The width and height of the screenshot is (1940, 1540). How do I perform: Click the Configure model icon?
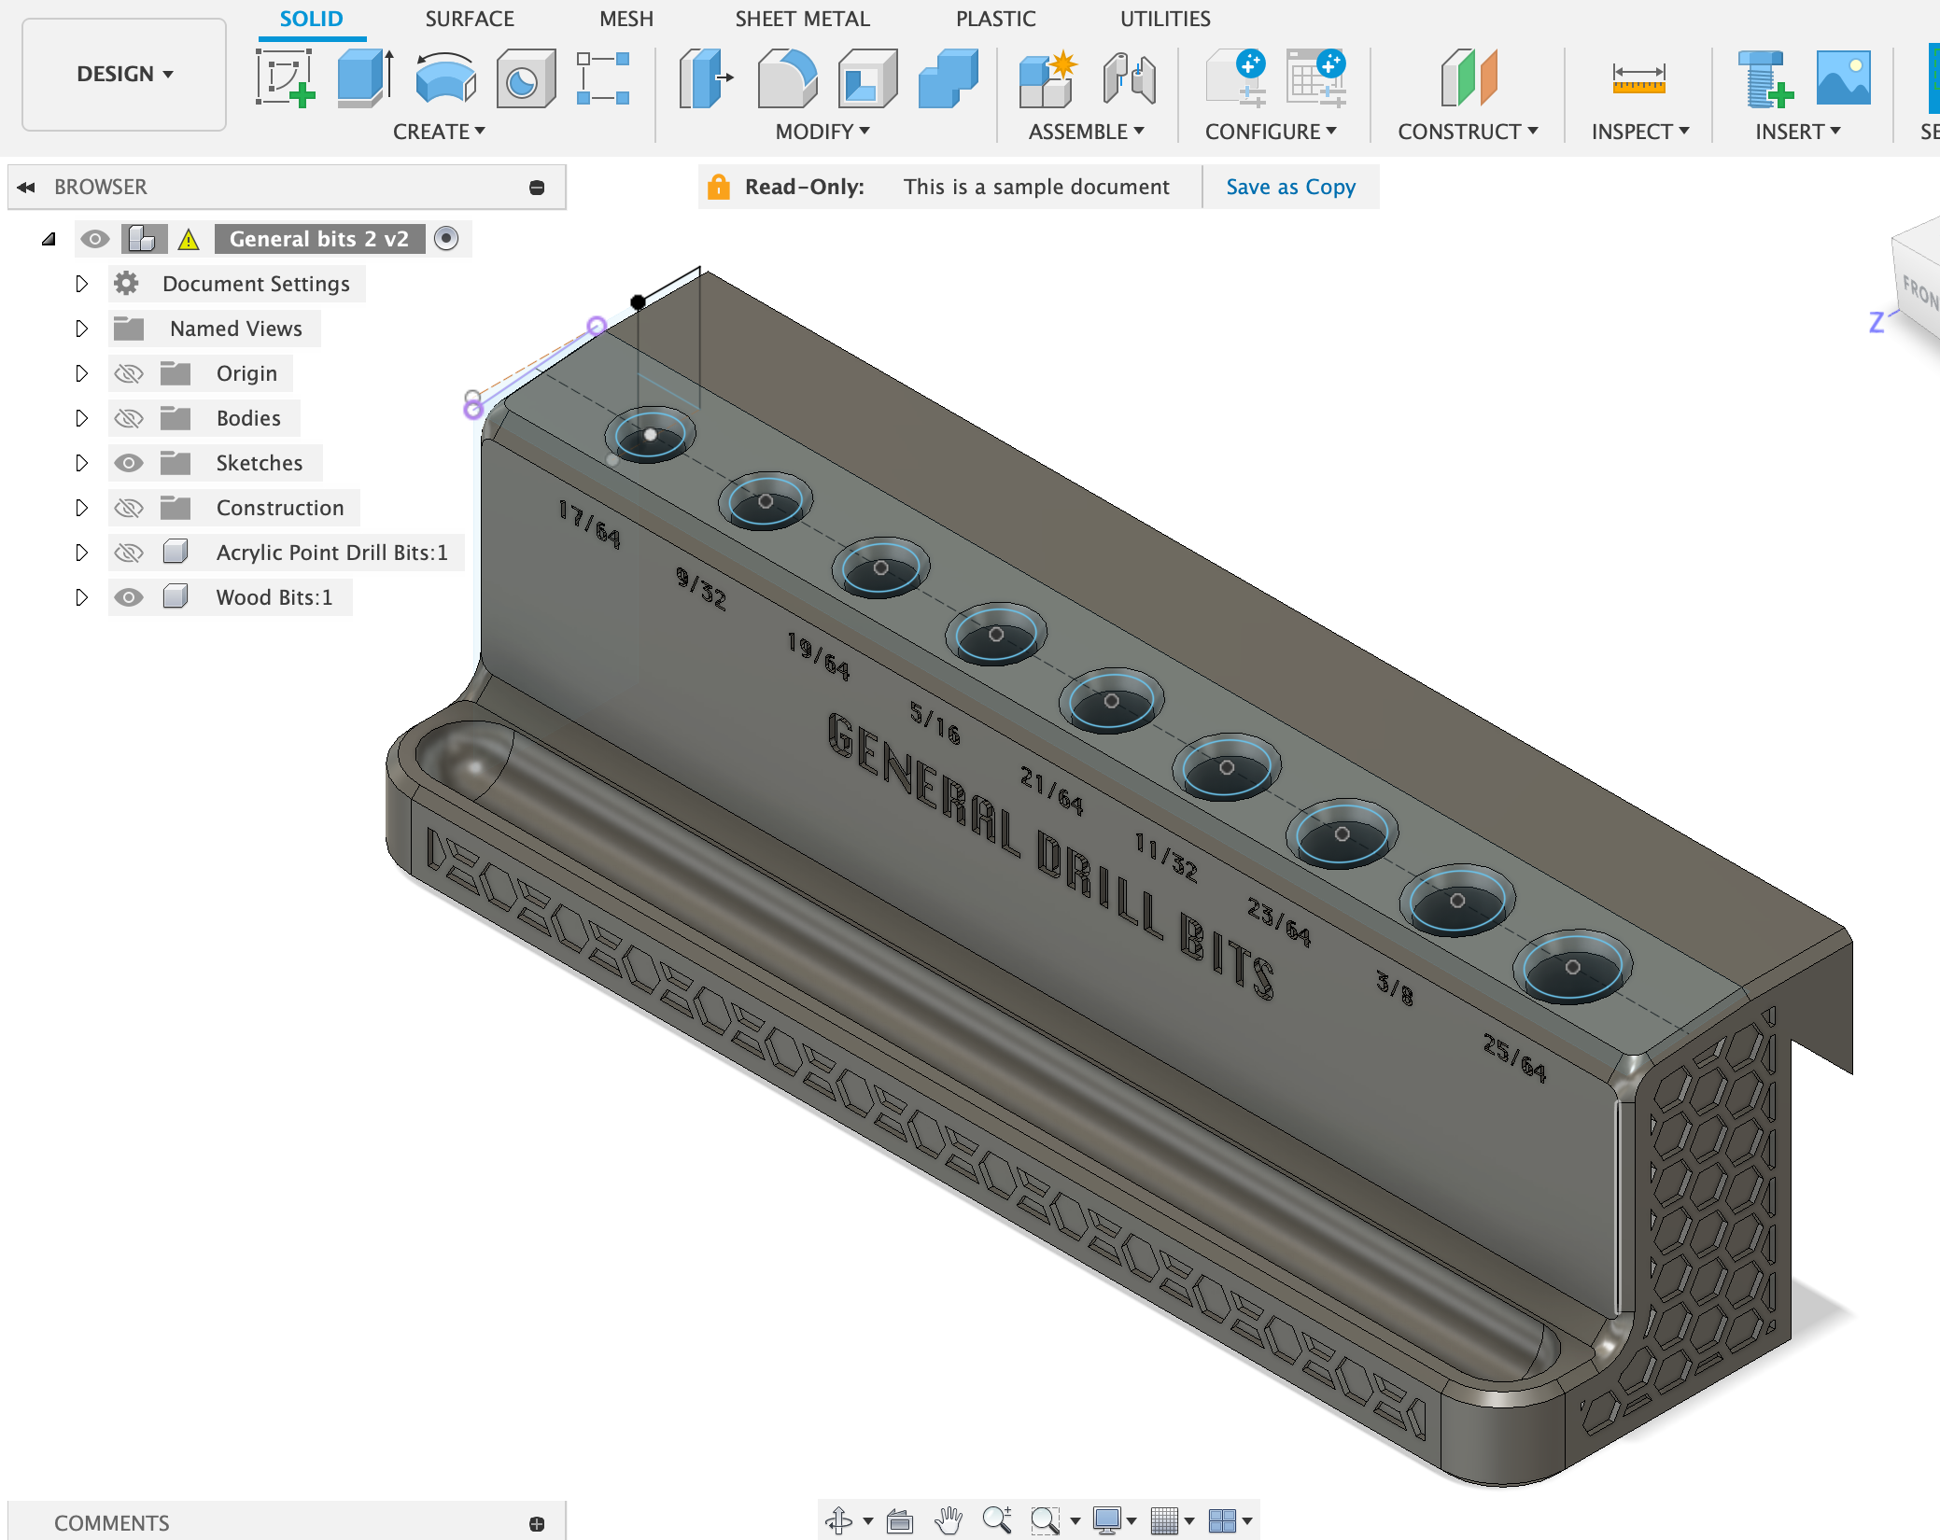tap(1236, 78)
